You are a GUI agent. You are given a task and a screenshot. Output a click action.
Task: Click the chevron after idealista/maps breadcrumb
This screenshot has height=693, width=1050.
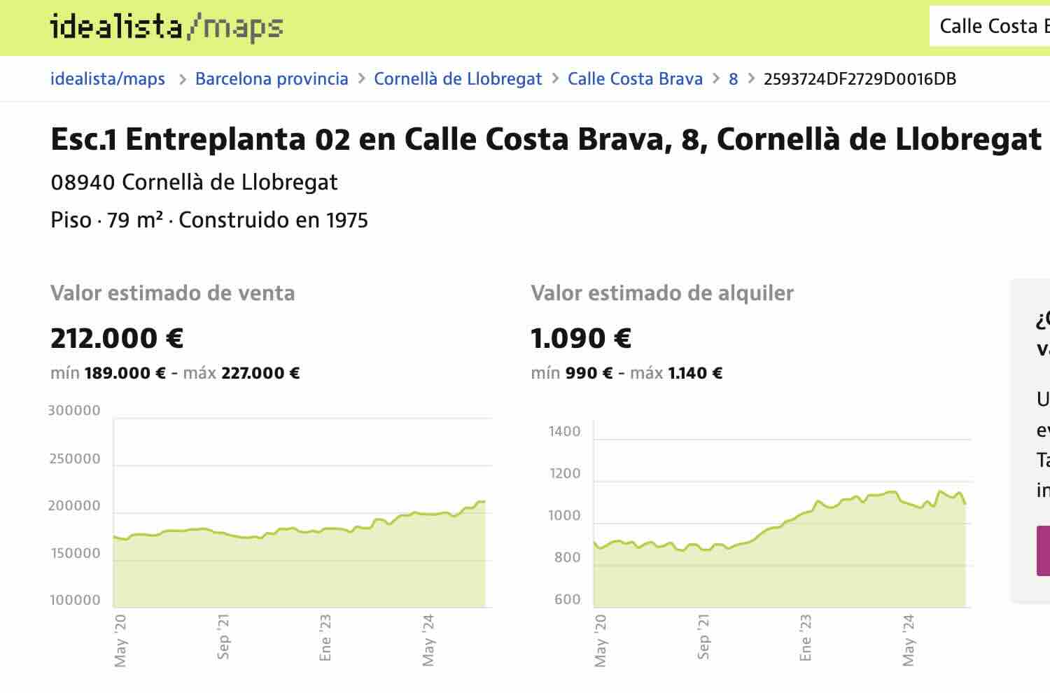click(x=182, y=79)
